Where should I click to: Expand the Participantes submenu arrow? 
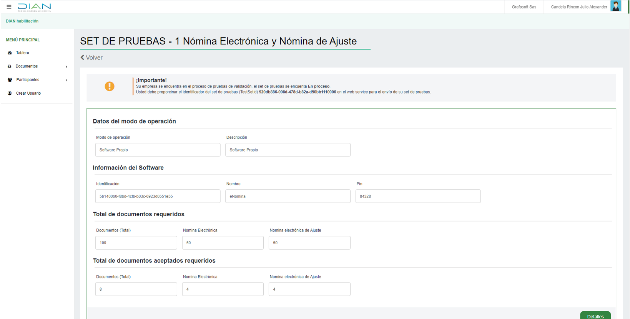tap(66, 80)
